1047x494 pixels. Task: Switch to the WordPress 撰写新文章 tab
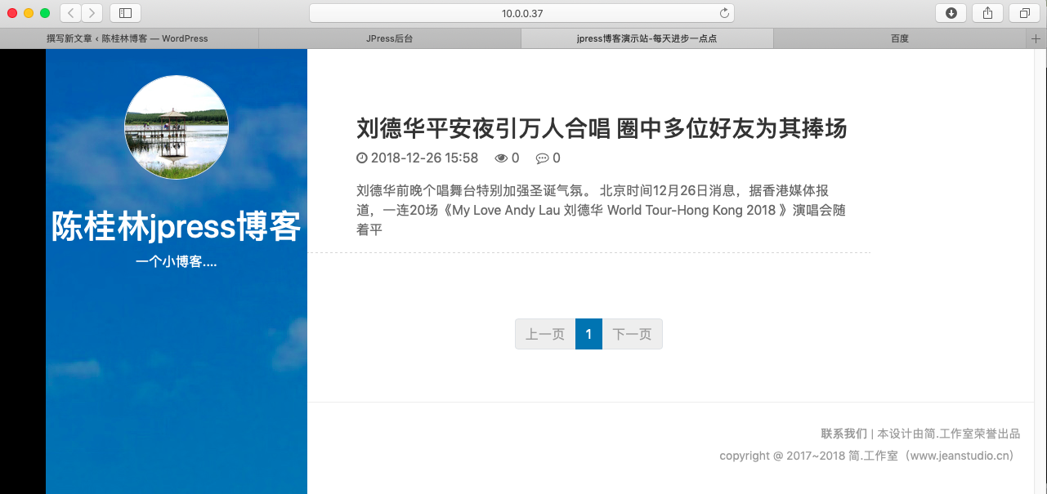tap(128, 38)
